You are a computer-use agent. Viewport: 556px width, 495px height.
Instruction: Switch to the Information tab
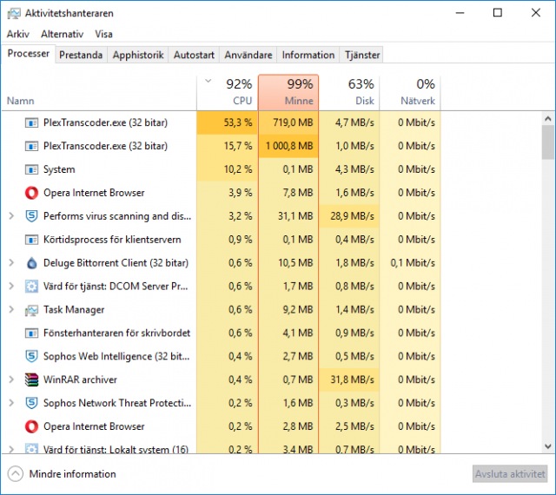pos(308,55)
